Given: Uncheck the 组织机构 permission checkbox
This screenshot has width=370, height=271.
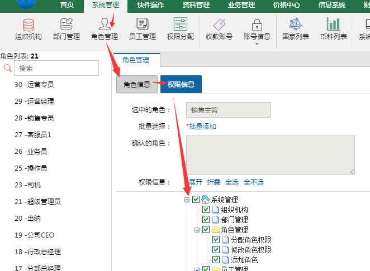Looking at the screenshot, I should click(206, 210).
